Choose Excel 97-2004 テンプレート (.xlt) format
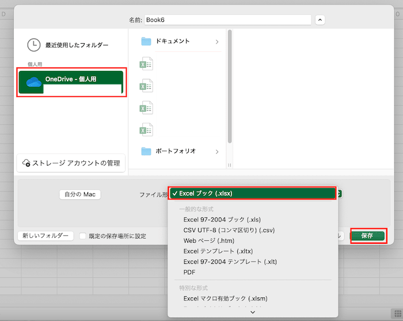The height and width of the screenshot is (321, 403). click(x=230, y=262)
